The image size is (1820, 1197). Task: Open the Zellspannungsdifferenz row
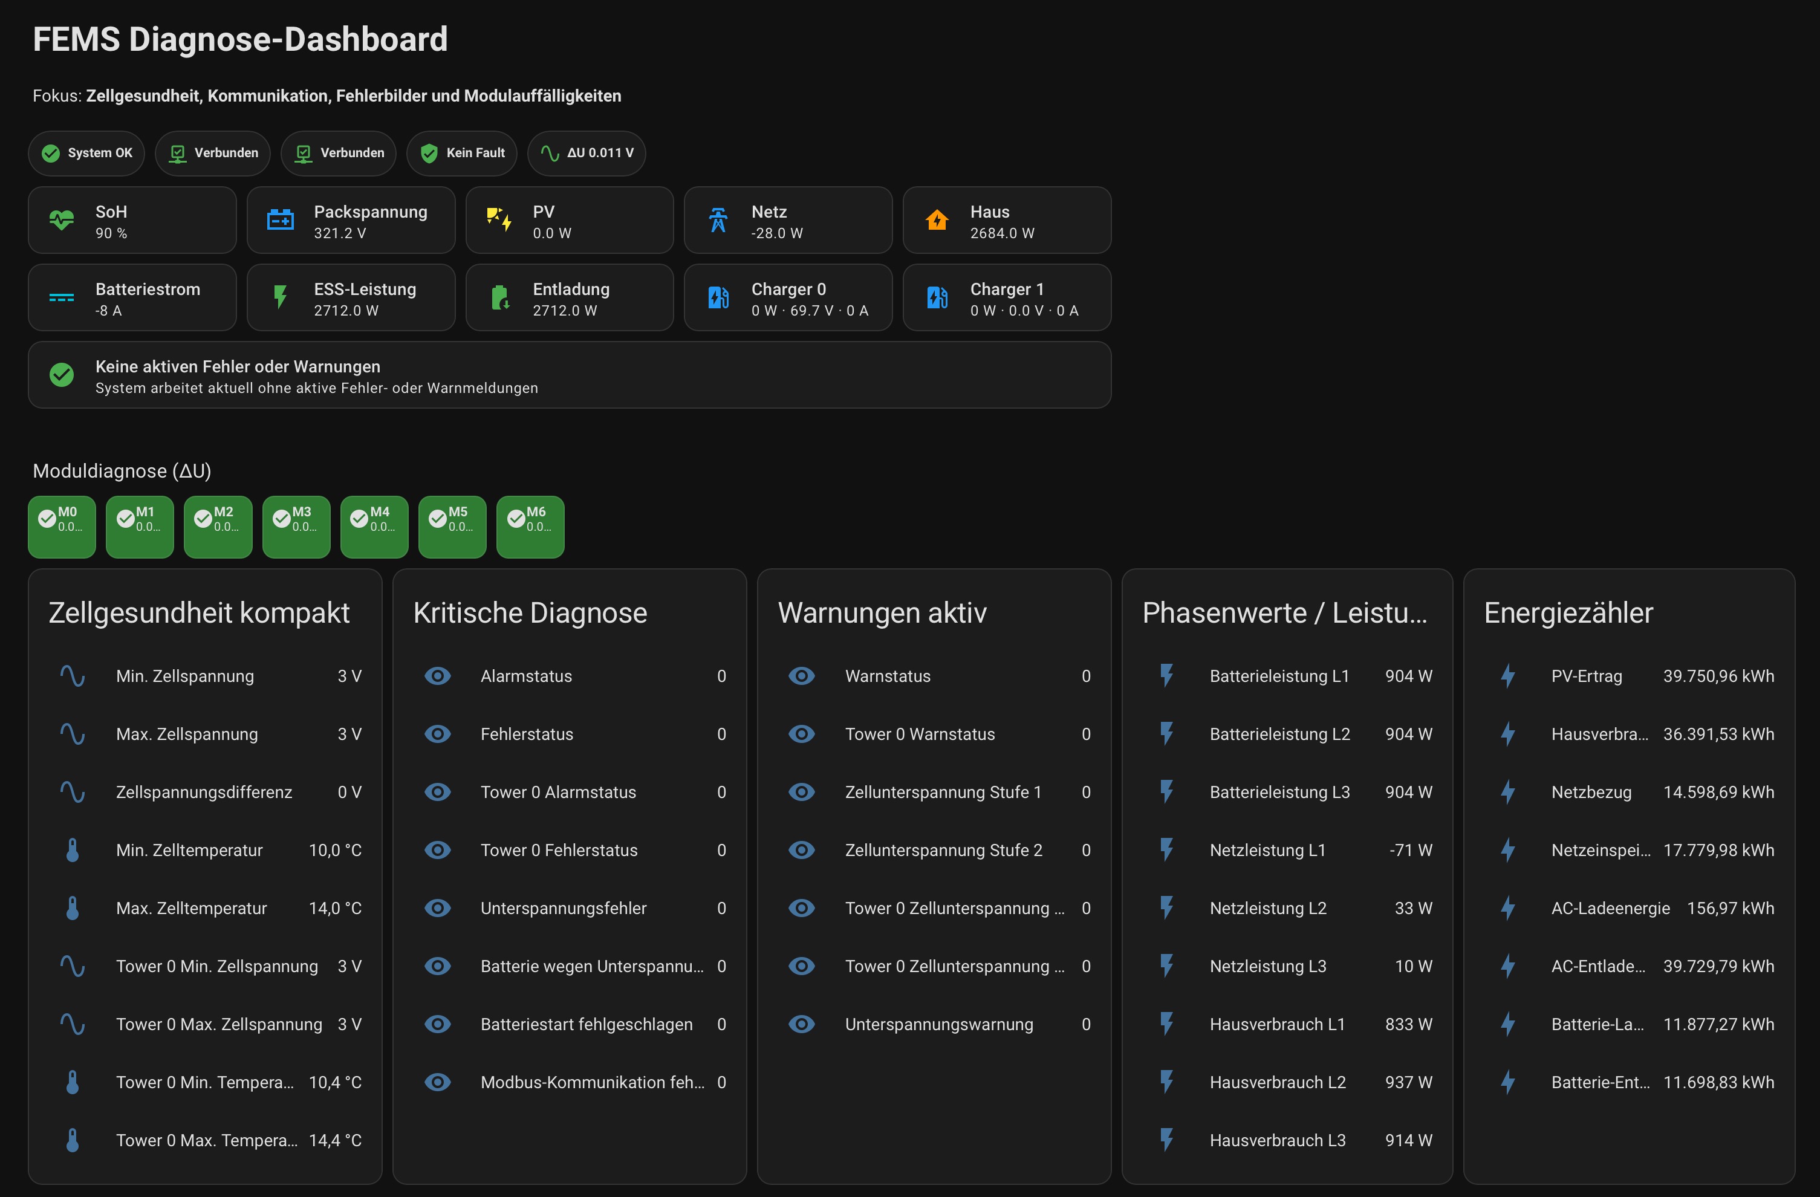pos(204,792)
